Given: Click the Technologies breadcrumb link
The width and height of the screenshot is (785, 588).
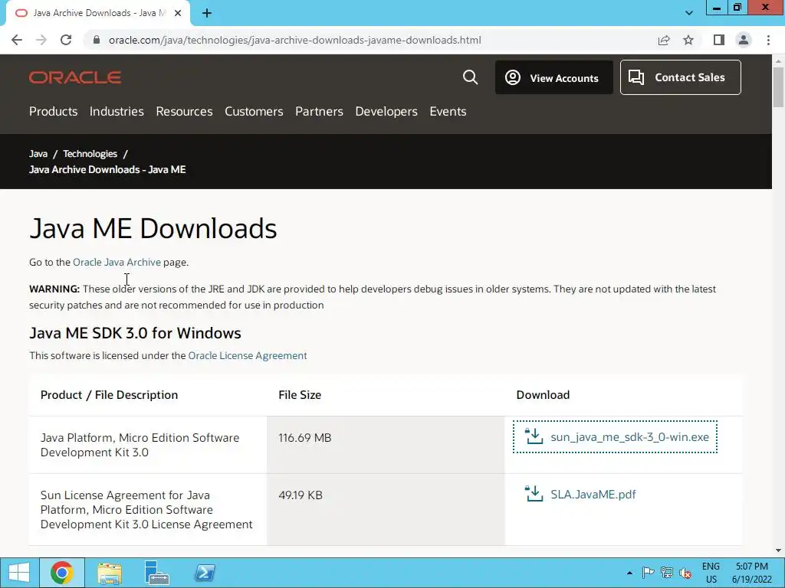Looking at the screenshot, I should pyautogui.click(x=90, y=153).
